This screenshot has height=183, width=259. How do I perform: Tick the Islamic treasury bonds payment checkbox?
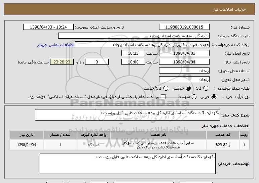pyautogui.click(x=163, y=97)
